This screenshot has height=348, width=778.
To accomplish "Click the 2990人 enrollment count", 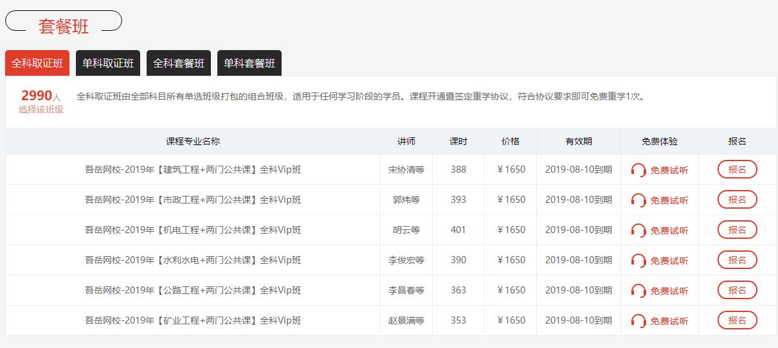I will pyautogui.click(x=41, y=96).
